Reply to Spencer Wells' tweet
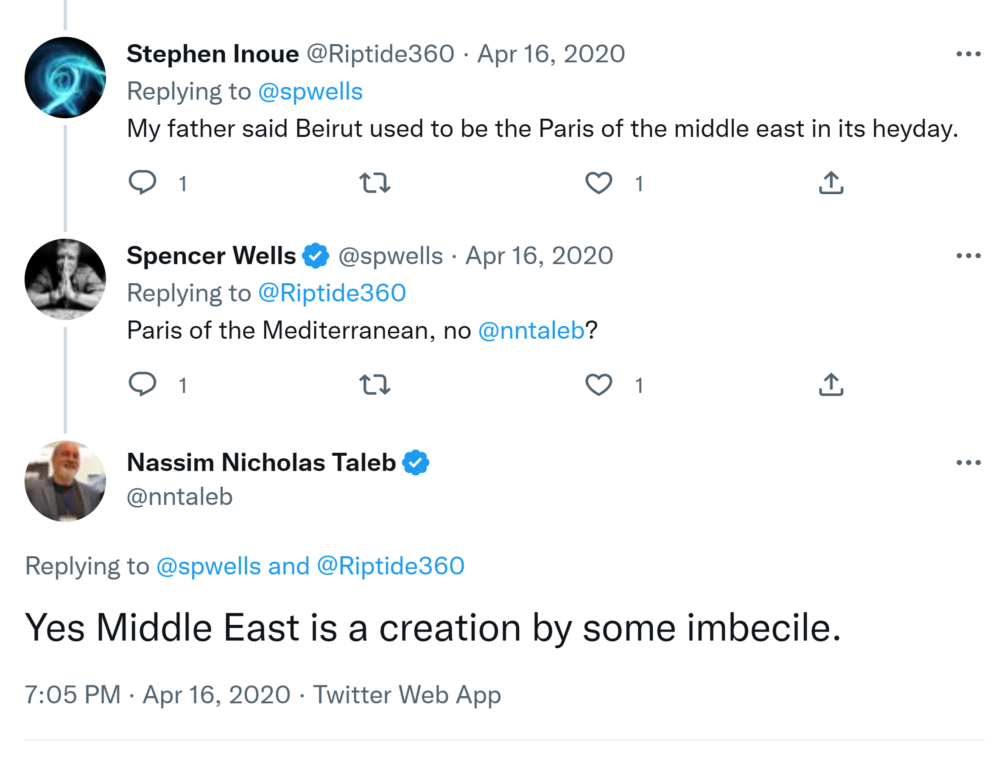 click(143, 385)
